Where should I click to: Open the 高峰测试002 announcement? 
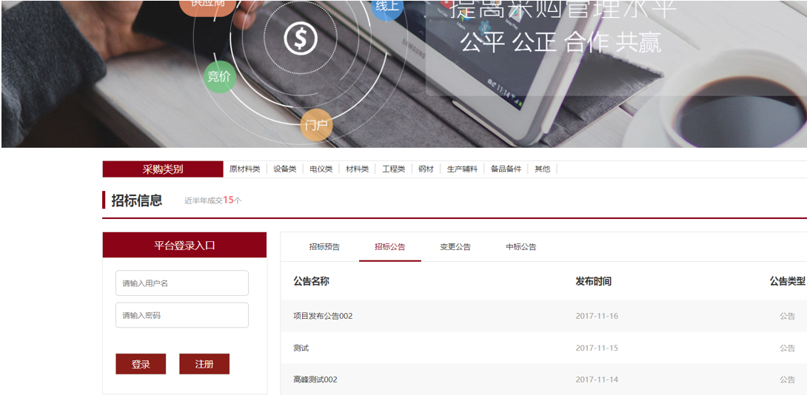click(315, 379)
